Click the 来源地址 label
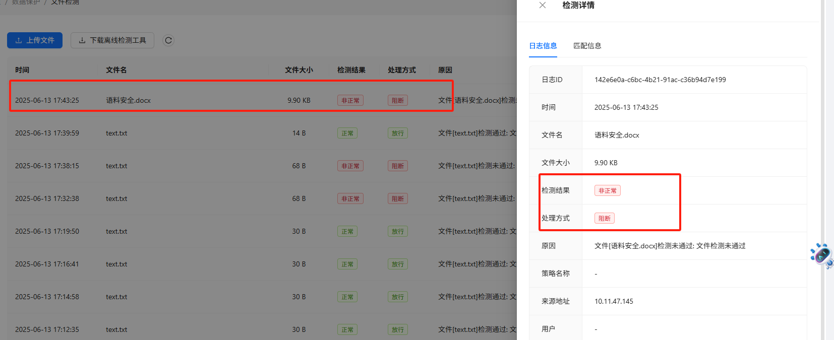This screenshot has height=340, width=834. coord(556,301)
